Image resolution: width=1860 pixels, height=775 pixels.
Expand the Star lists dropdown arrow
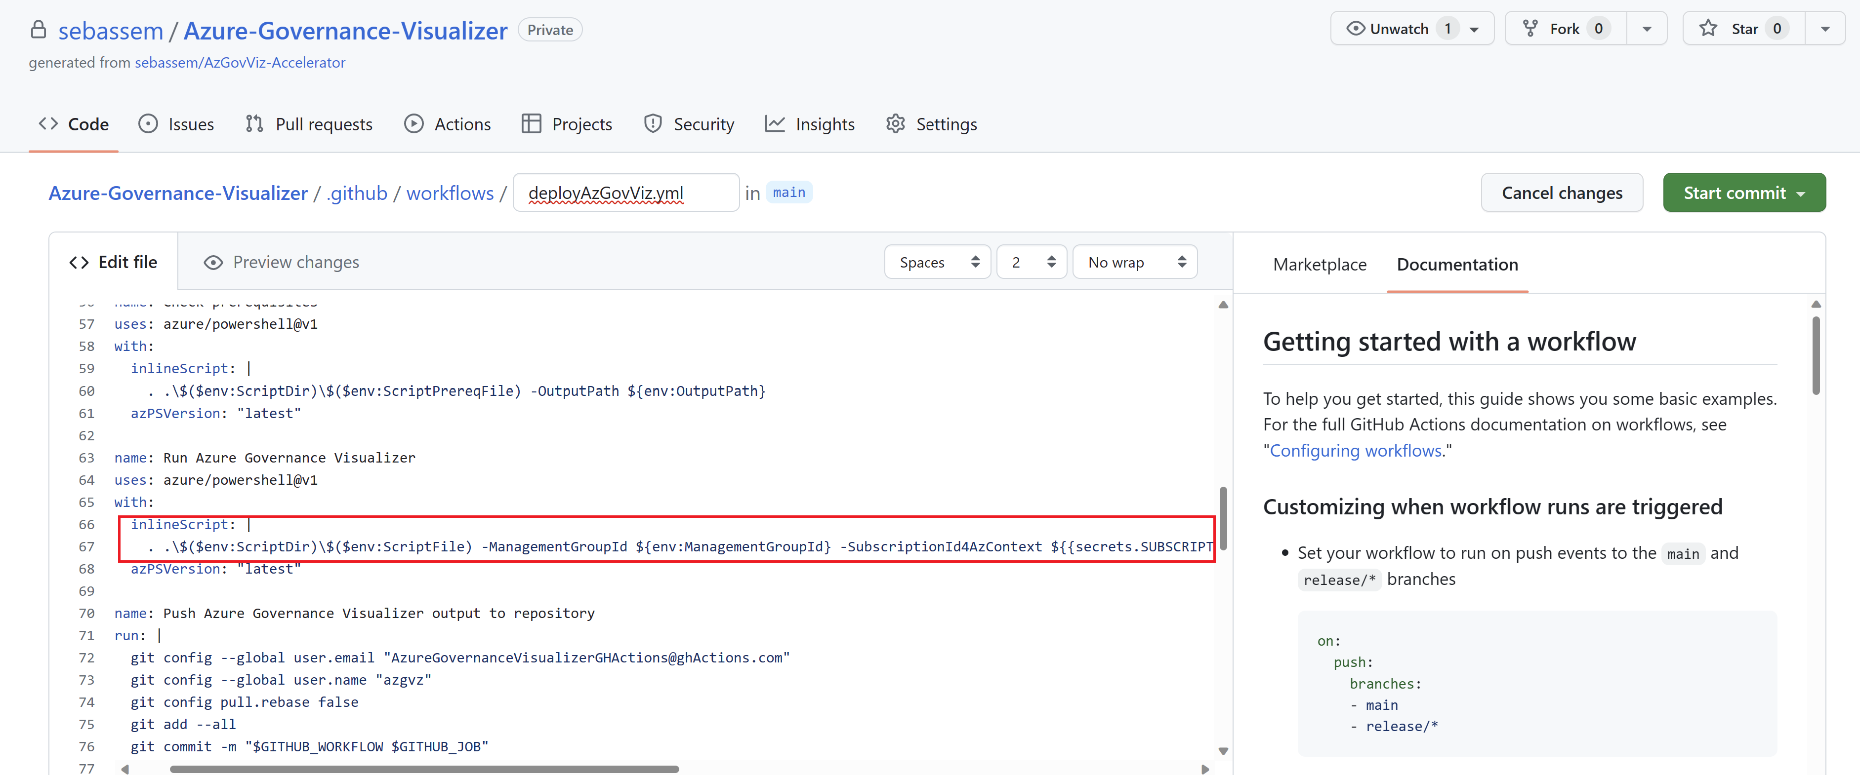pyautogui.click(x=1824, y=30)
